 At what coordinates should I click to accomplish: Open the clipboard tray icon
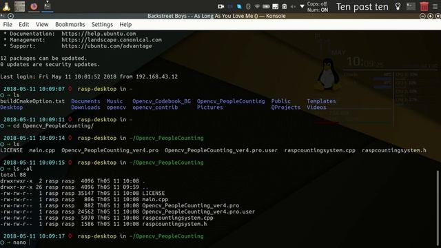pyautogui.click(x=285, y=6)
